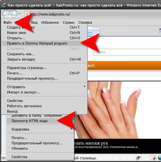Viewport: 161px width, 162px height.
Task: Click the browser Forward arrow button
Action: pyautogui.click(x=14, y=14)
